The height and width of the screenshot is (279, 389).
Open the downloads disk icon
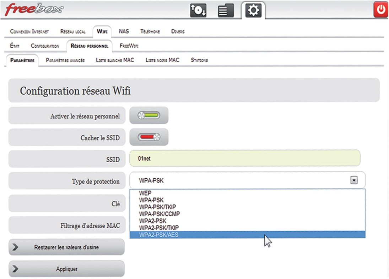(x=198, y=10)
